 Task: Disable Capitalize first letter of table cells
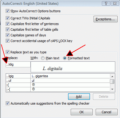(x=7, y=29)
